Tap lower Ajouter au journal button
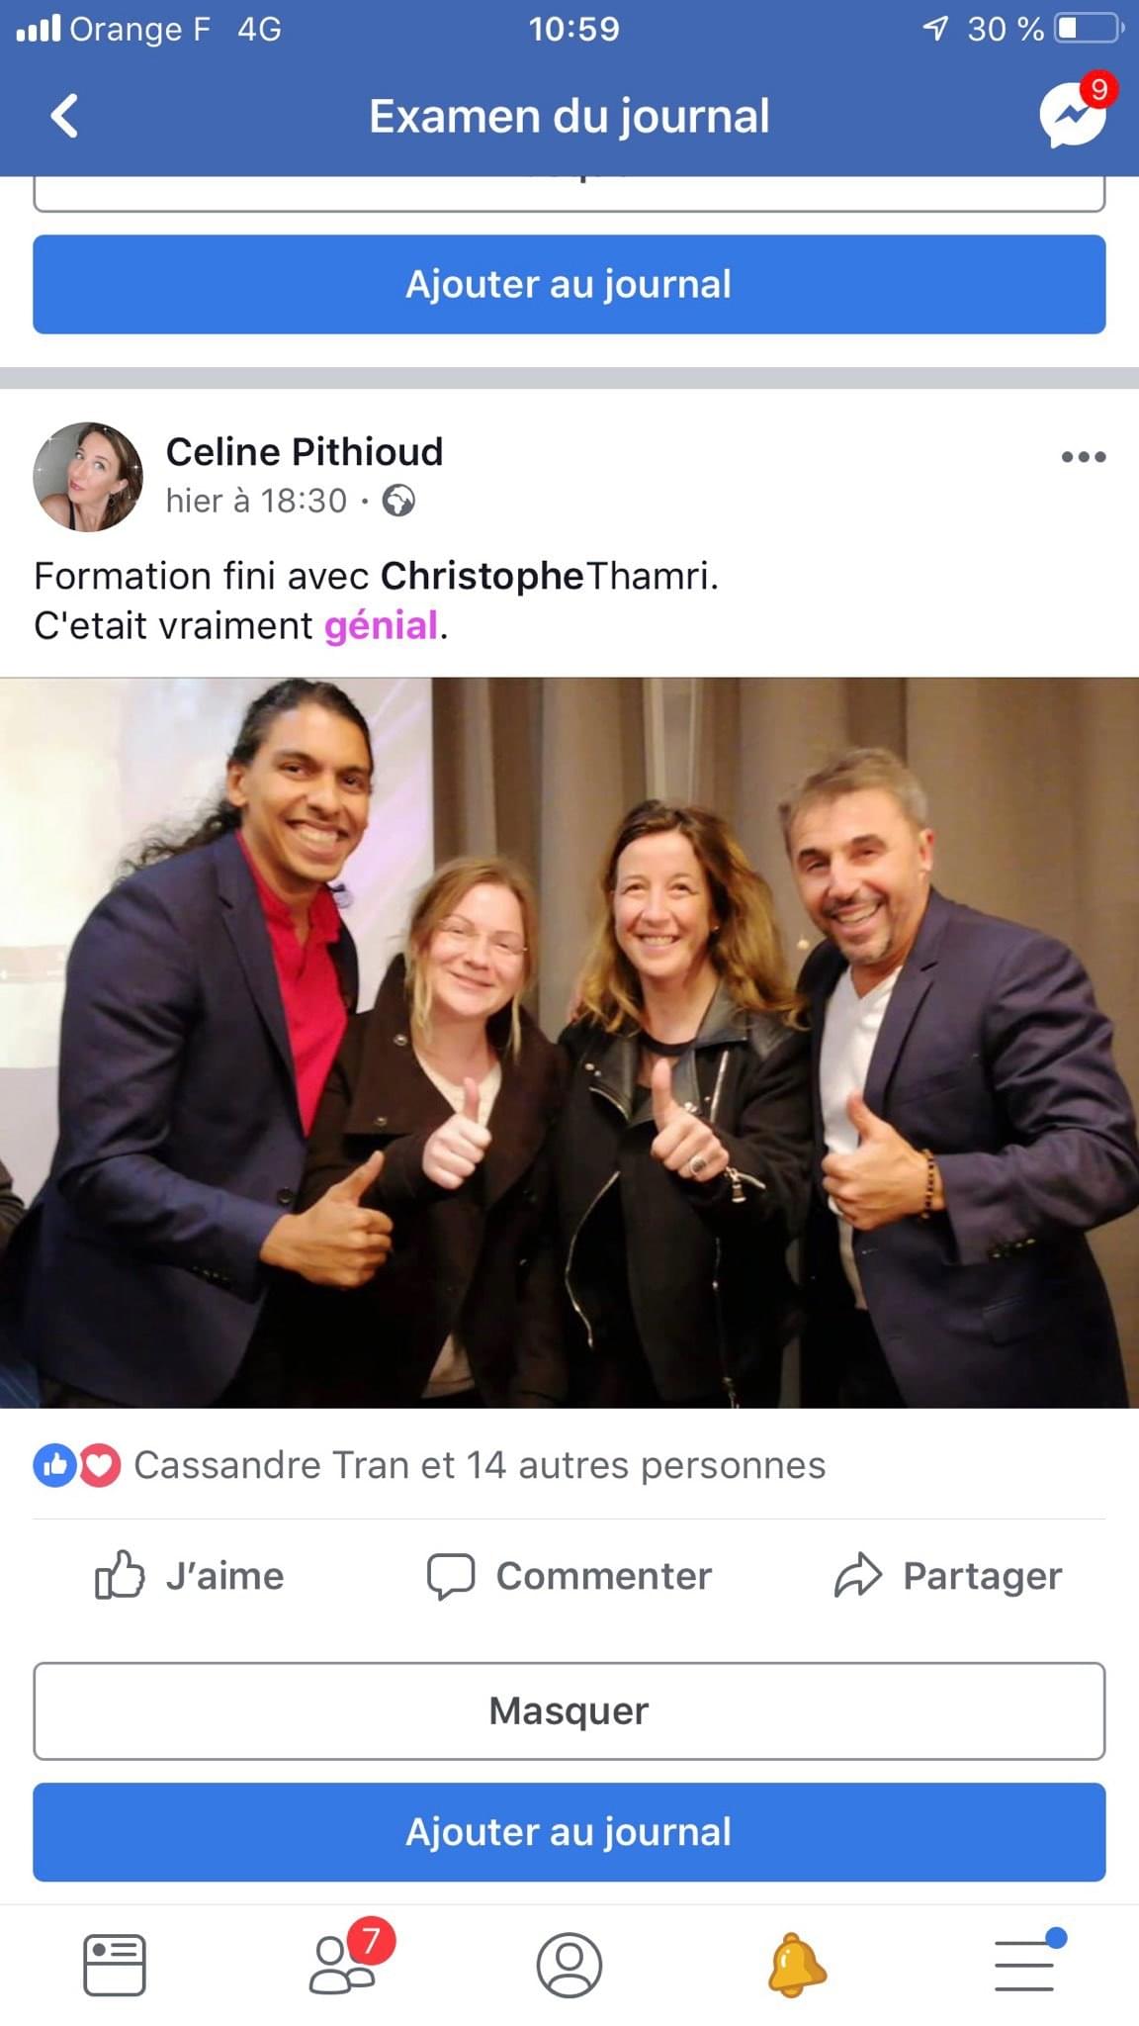The image size is (1139, 2026). (569, 1832)
